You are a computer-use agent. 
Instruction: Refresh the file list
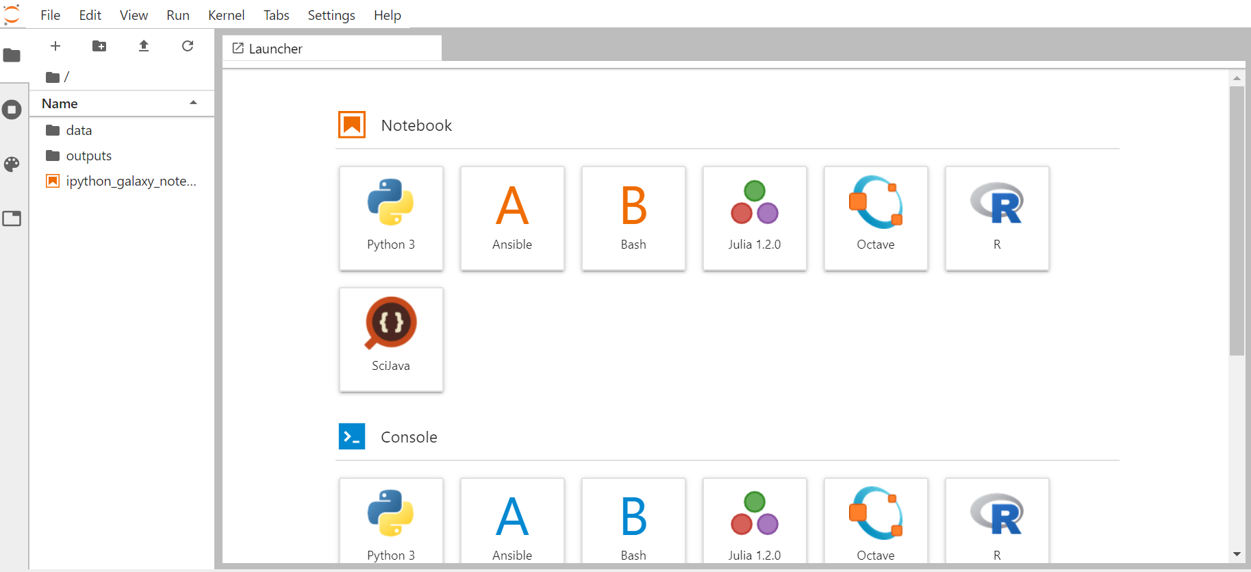tap(188, 46)
